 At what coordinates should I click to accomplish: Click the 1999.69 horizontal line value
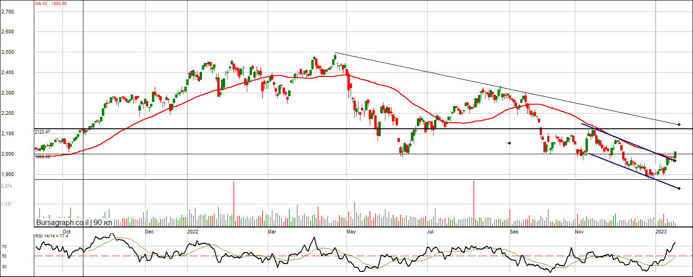coord(43,157)
